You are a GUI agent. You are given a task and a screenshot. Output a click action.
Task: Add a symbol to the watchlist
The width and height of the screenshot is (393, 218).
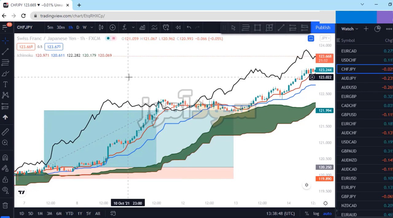point(366,29)
